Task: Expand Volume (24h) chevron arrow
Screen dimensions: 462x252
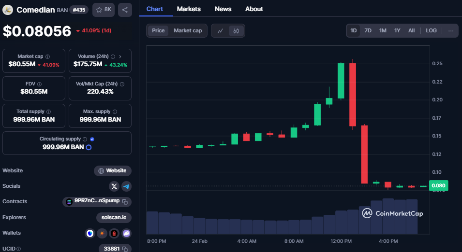Action: [x=120, y=56]
